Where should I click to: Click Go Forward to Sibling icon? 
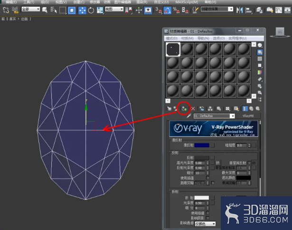pyautogui.click(x=257, y=108)
